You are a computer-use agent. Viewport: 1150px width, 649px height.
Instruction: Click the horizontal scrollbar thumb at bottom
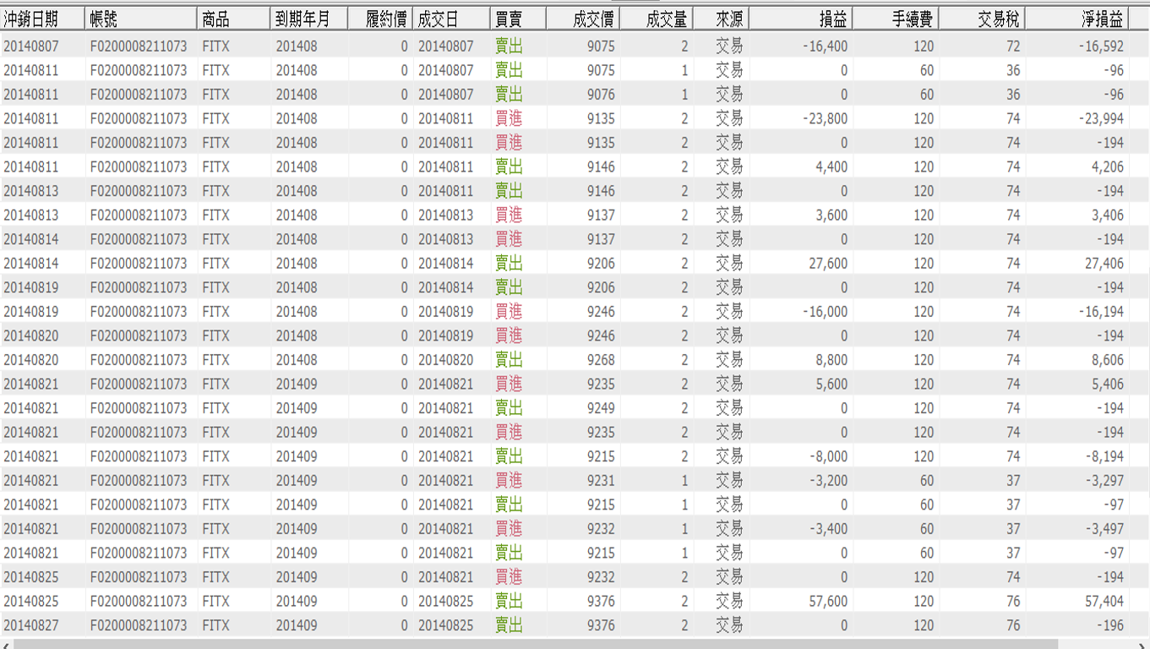535,644
